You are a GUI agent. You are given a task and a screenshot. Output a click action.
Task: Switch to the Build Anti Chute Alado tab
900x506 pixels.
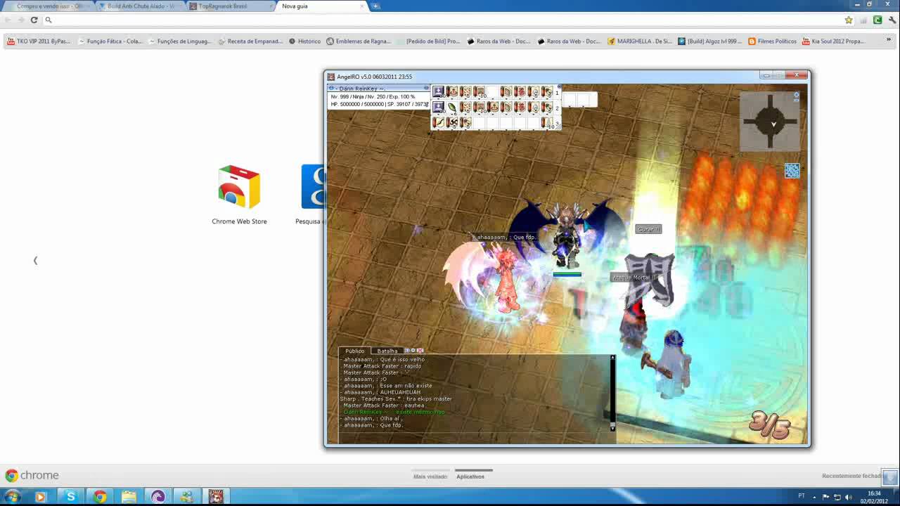pos(140,6)
